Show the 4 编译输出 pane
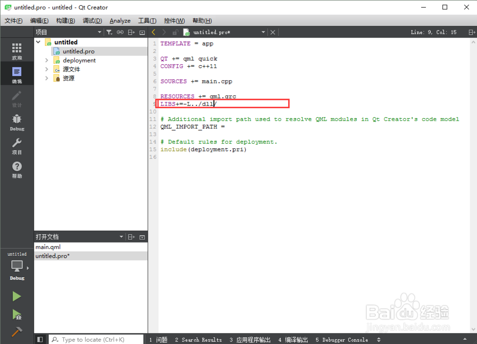The height and width of the screenshot is (344, 477). coord(293,340)
